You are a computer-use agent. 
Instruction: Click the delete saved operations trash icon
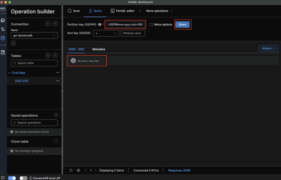coord(56,115)
